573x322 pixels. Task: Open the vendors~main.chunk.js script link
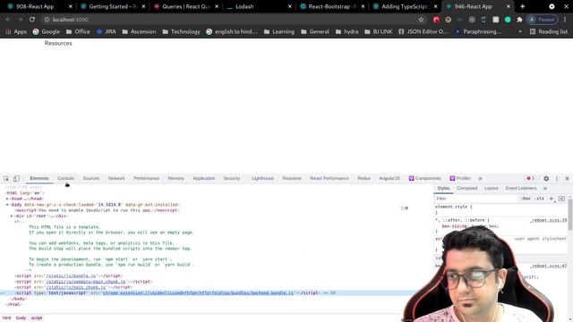(x=86, y=282)
